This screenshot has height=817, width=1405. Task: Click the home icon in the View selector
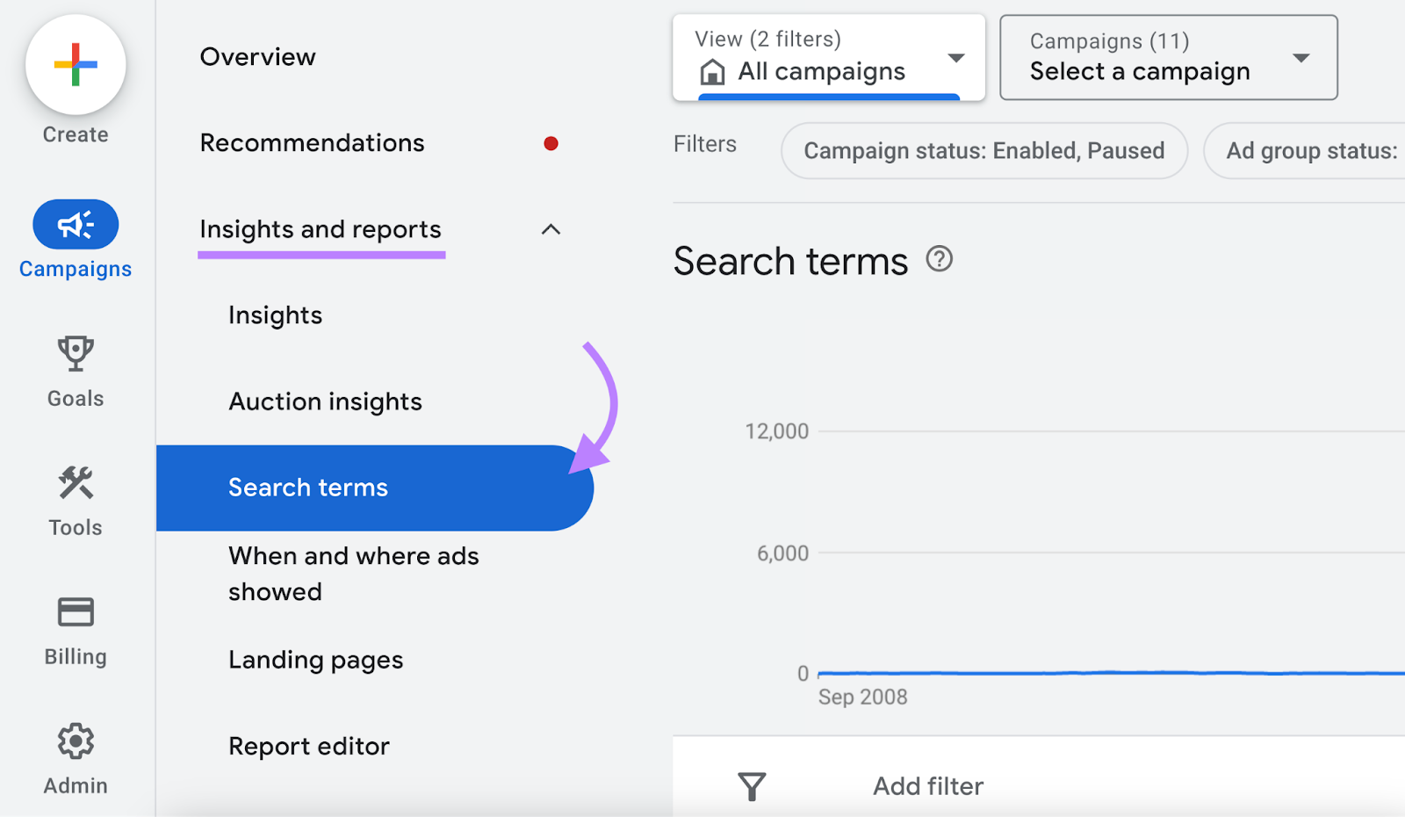tap(713, 72)
